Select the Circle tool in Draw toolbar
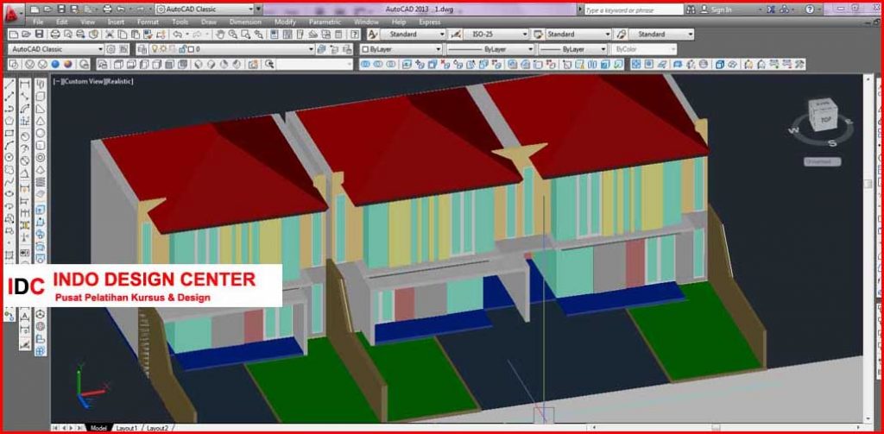The height and width of the screenshot is (434, 884). tap(9, 157)
